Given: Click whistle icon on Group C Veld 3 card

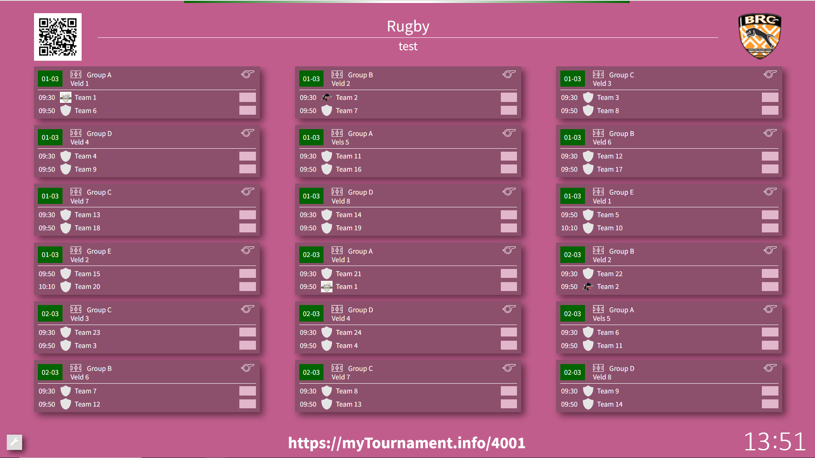Looking at the screenshot, I should click(x=770, y=74).
